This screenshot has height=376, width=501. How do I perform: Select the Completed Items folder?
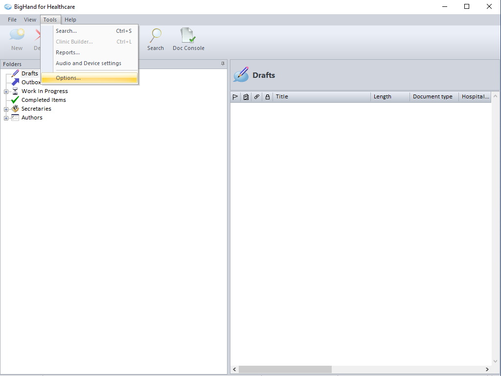(44, 100)
